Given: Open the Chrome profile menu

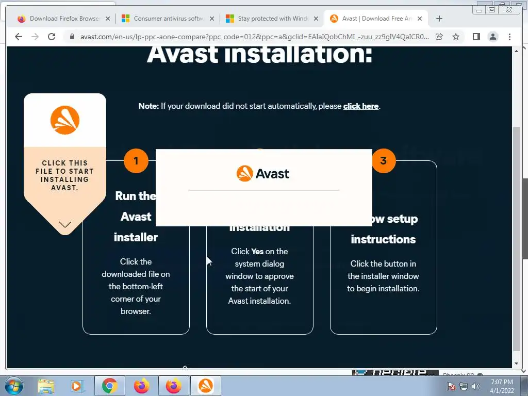Looking at the screenshot, I should pos(493,37).
